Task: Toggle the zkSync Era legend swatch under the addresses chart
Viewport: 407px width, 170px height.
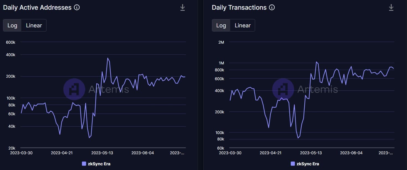Action: pos(84,164)
